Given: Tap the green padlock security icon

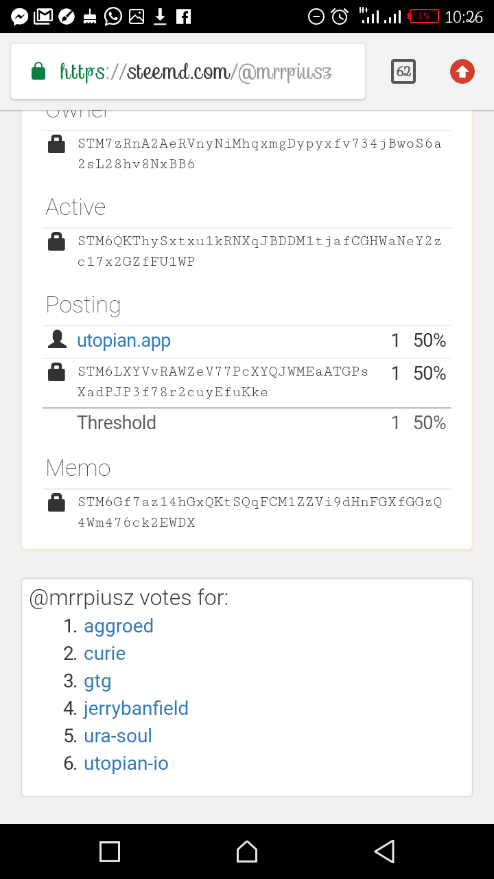Looking at the screenshot, I should [x=38, y=71].
